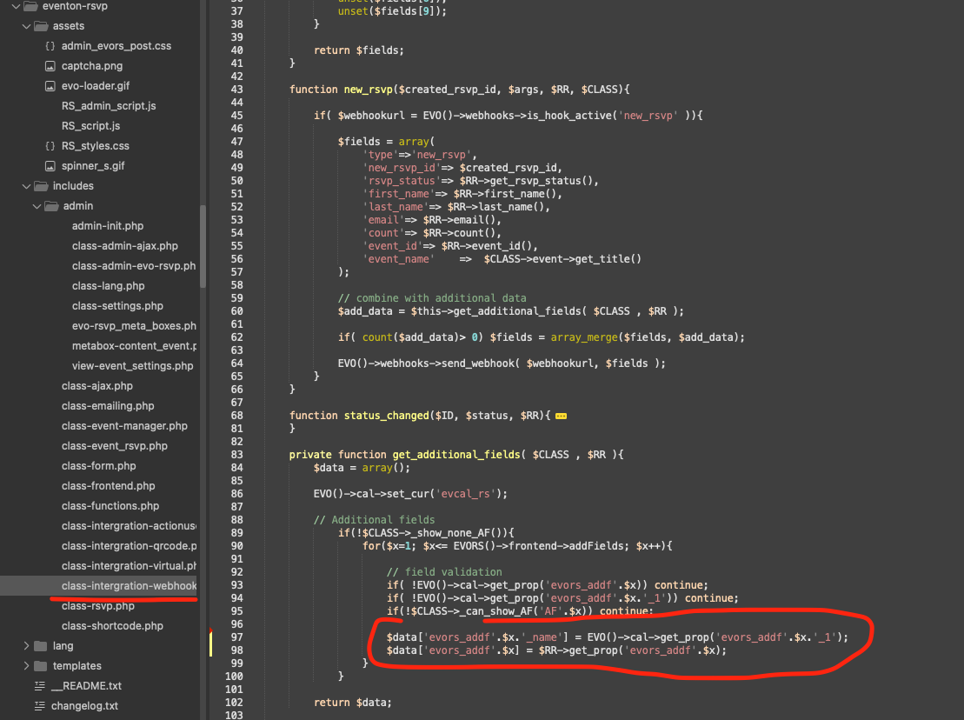Open admin-init.php file
This screenshot has height=720, width=964.
(x=108, y=226)
